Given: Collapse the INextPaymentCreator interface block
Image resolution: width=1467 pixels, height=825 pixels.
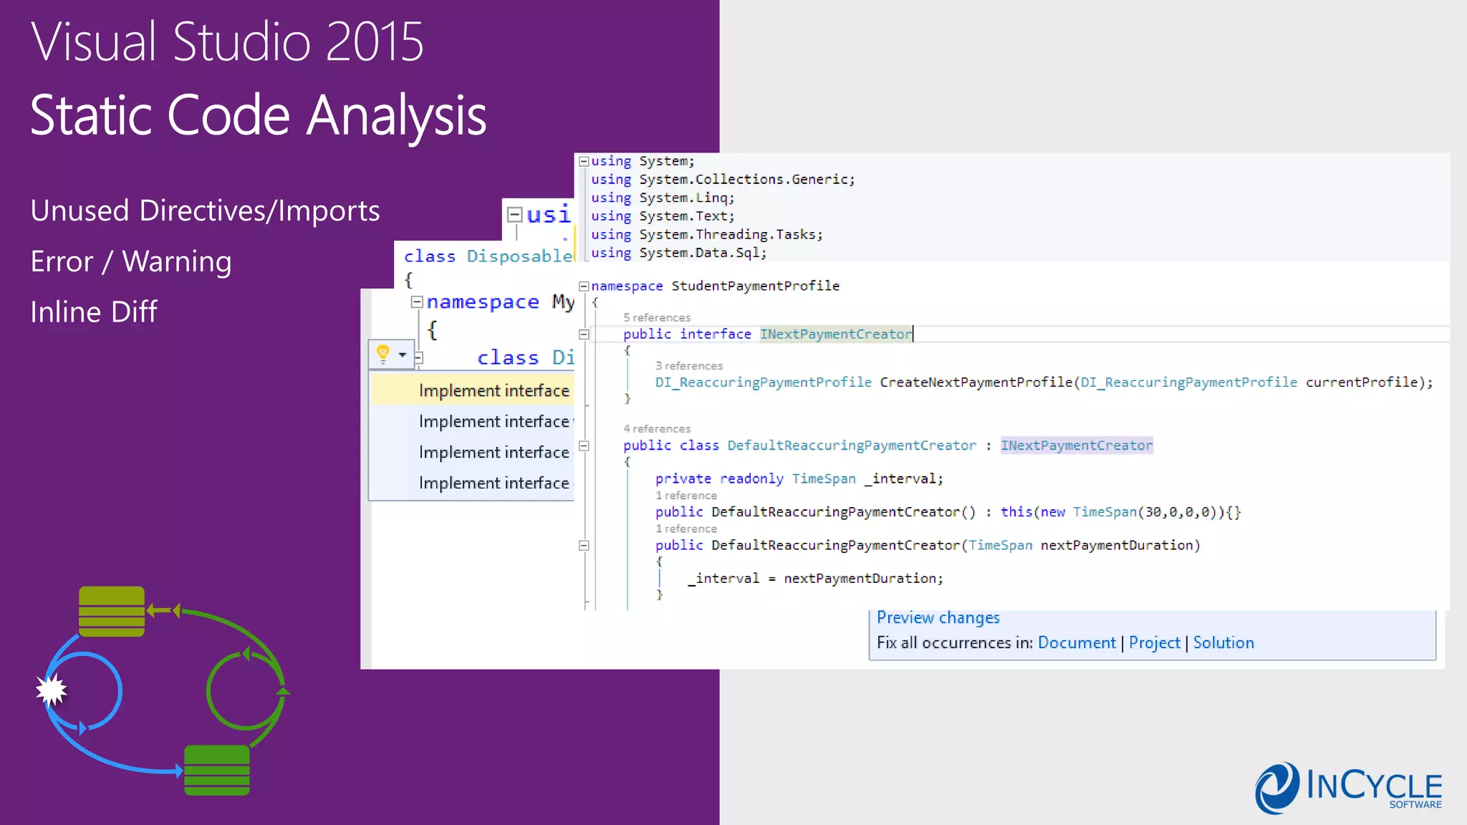Looking at the screenshot, I should point(584,334).
